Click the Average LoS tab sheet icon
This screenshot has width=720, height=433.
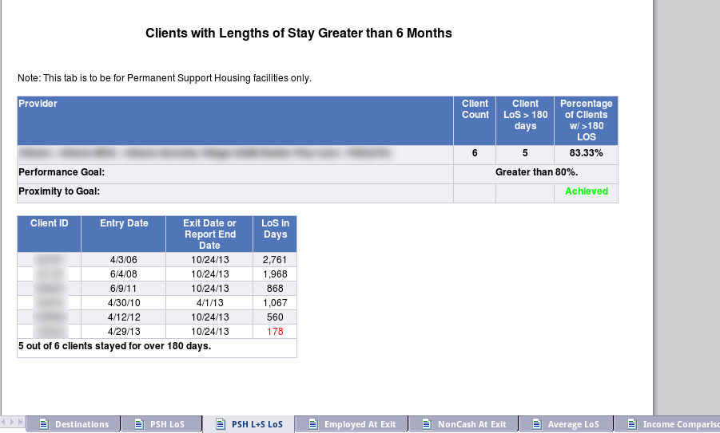tap(538, 424)
